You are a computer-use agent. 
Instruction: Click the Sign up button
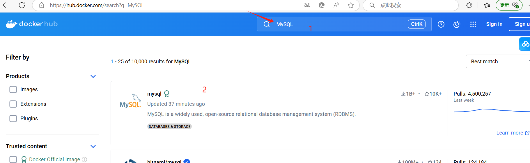click(x=520, y=24)
